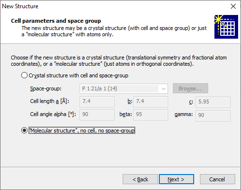
Task: Click the Space-group label
Action: pyautogui.click(x=46, y=88)
